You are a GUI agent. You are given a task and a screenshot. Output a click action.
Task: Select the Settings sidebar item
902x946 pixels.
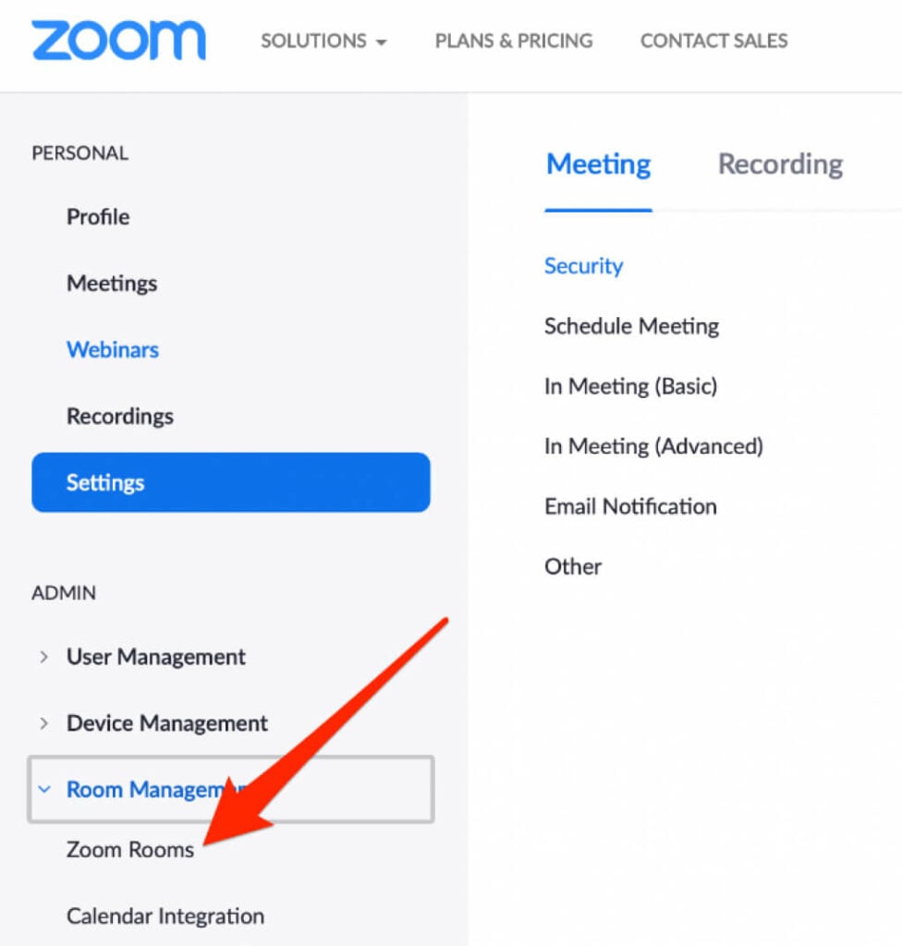231,482
